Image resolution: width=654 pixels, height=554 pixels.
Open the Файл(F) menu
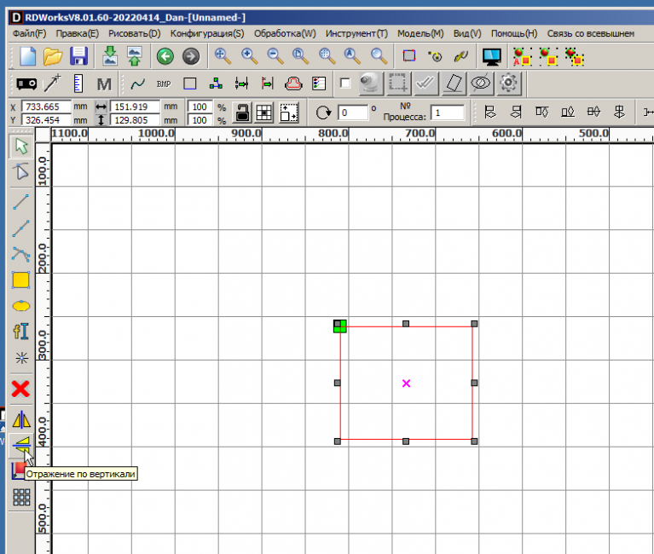tap(30, 33)
